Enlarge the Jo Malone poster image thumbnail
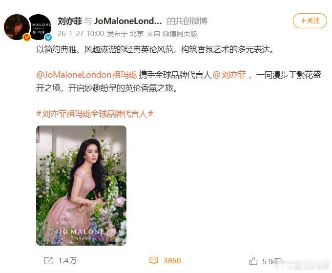 click(82, 186)
